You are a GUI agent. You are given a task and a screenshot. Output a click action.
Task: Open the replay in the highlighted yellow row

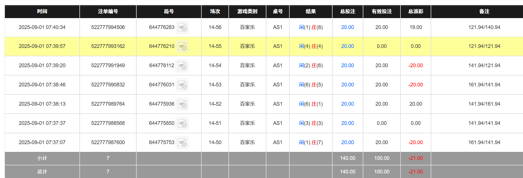click(x=182, y=46)
